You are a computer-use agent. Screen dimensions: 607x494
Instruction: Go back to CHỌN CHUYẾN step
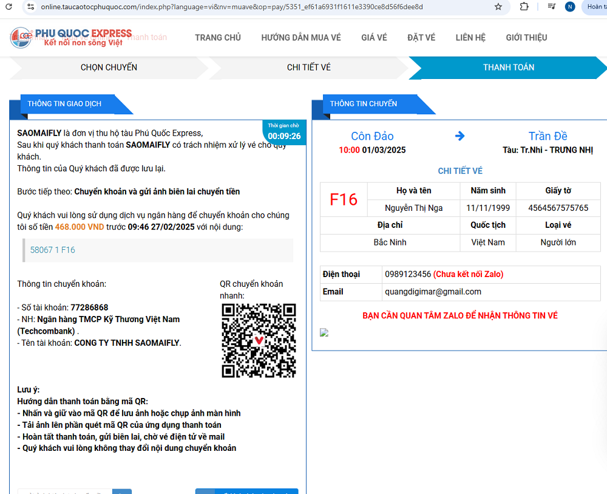coord(109,67)
